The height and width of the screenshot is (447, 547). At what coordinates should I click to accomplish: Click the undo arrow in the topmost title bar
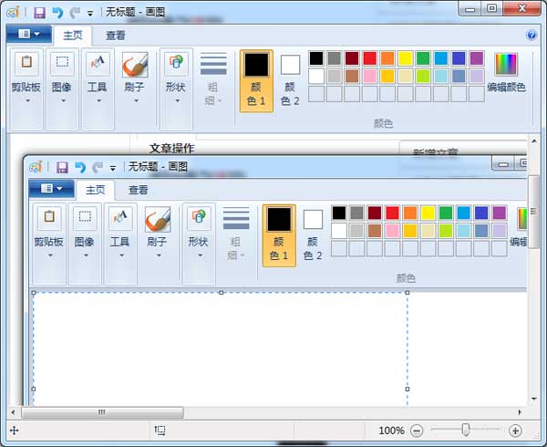(57, 12)
